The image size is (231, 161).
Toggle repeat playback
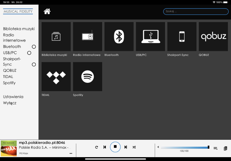coord(97,147)
